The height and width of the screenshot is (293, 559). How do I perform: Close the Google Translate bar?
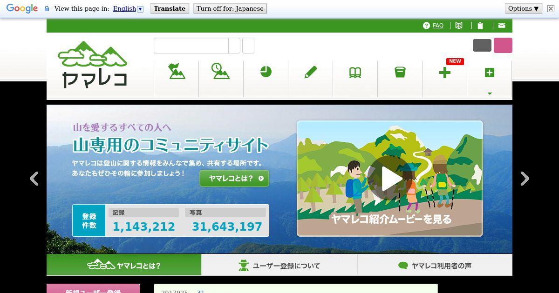[x=551, y=8]
